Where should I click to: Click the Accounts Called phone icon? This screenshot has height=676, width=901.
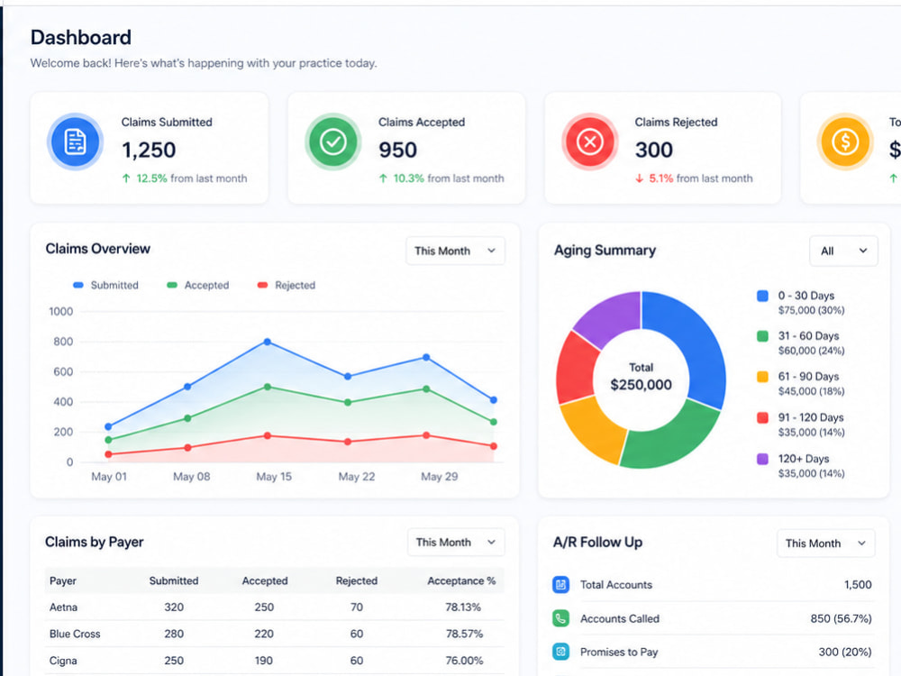pos(560,618)
